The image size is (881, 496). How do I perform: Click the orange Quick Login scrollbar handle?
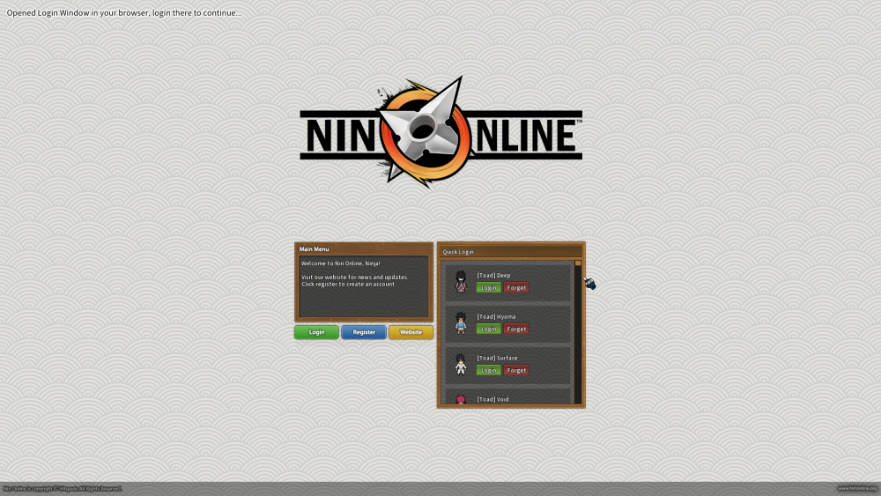[578, 263]
